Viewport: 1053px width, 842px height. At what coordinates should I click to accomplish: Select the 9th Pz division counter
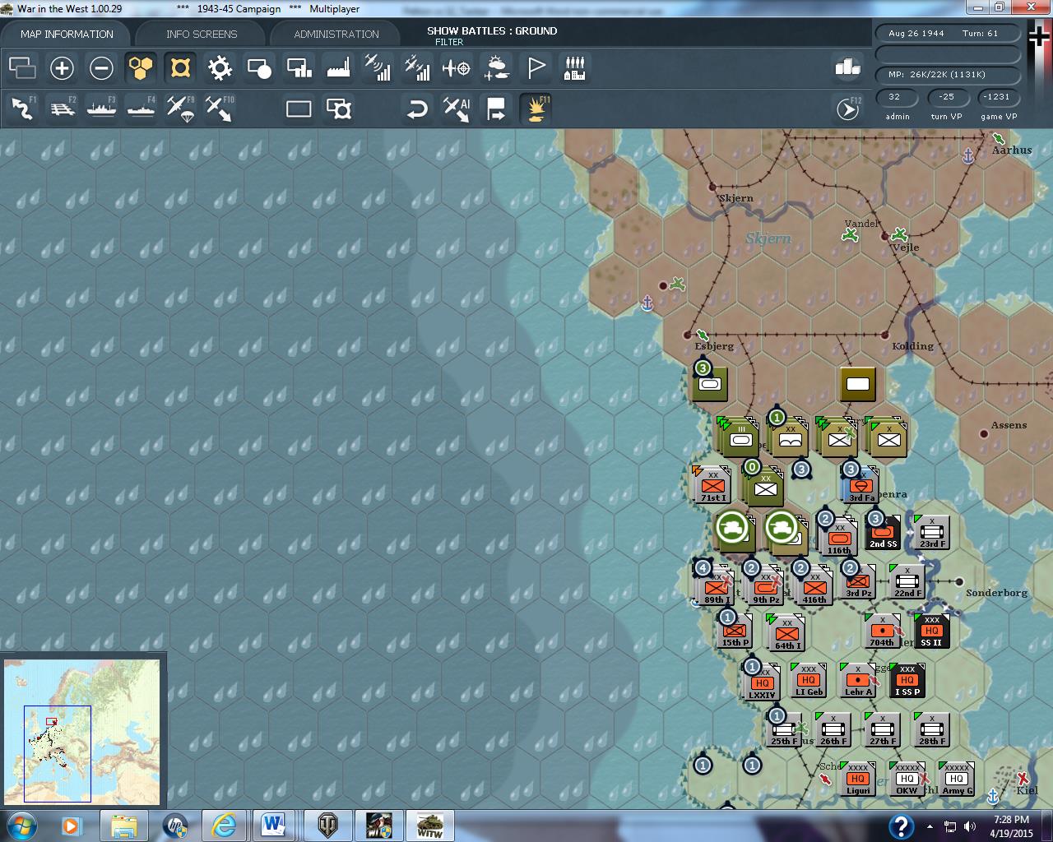[x=766, y=587]
